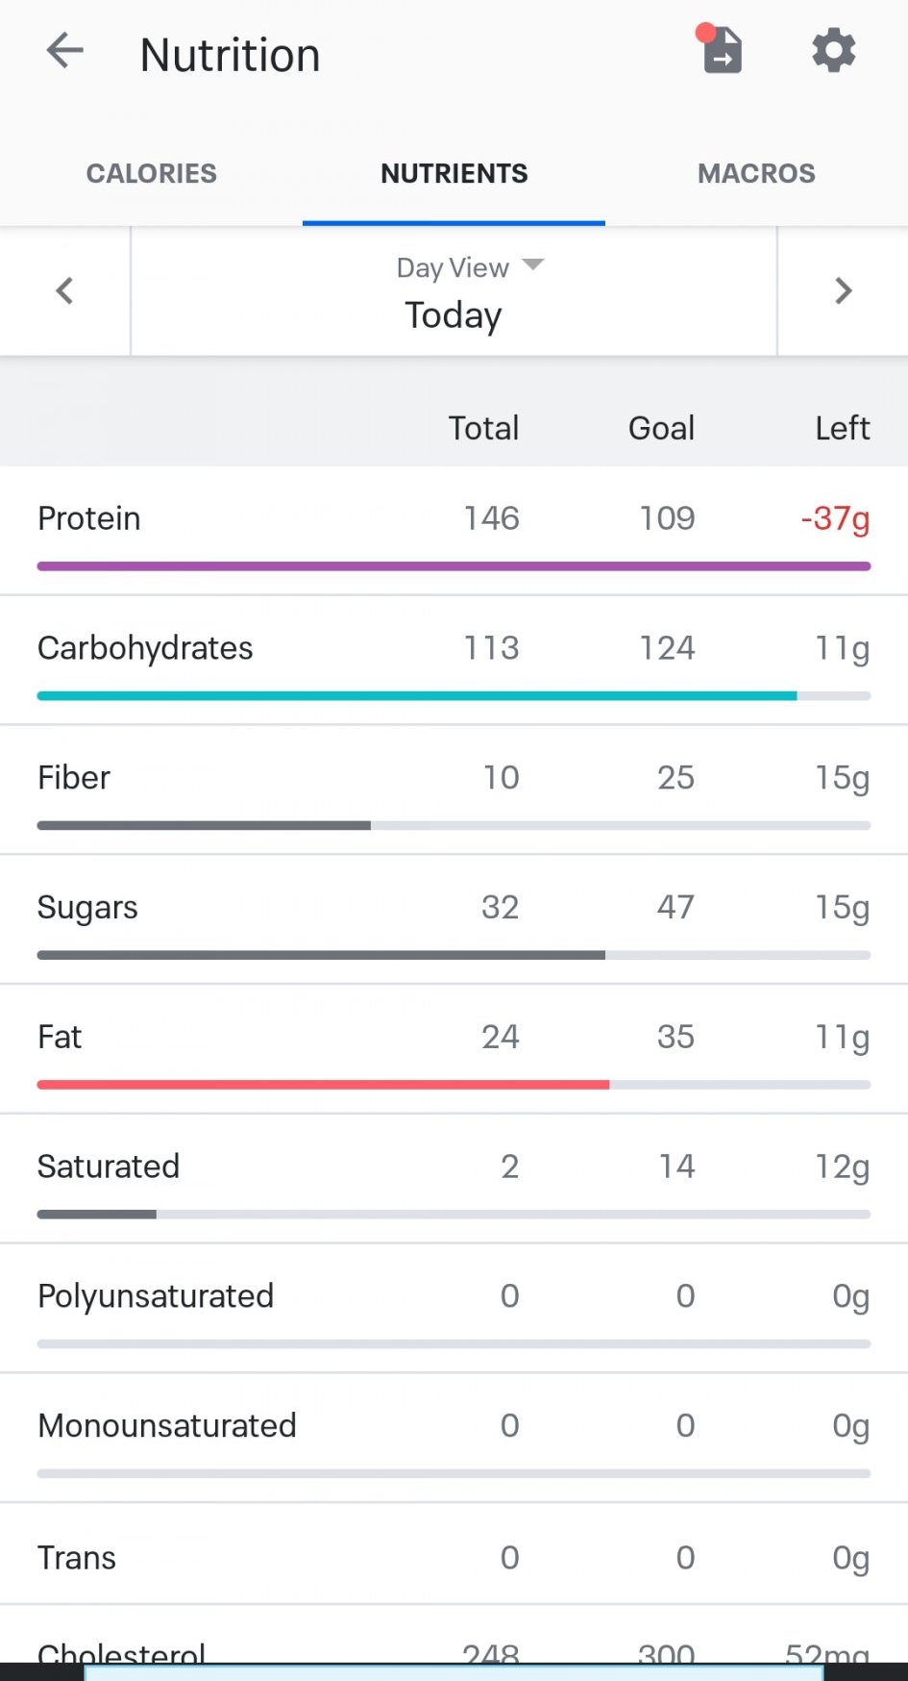Select the Fiber nutrient row
908x1681 pixels.
pyautogui.click(x=74, y=778)
